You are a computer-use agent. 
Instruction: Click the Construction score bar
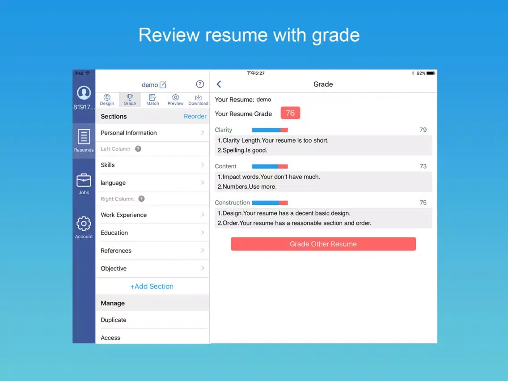point(270,203)
